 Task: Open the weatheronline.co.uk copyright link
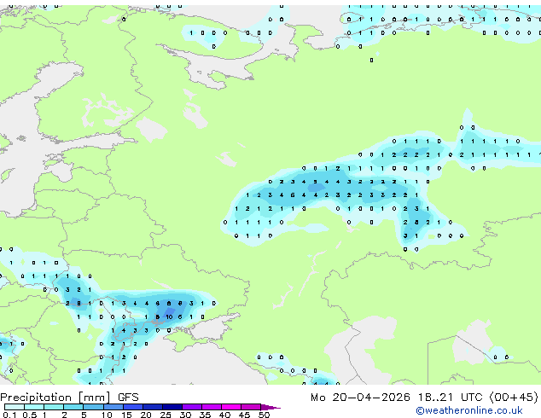pos(469,410)
